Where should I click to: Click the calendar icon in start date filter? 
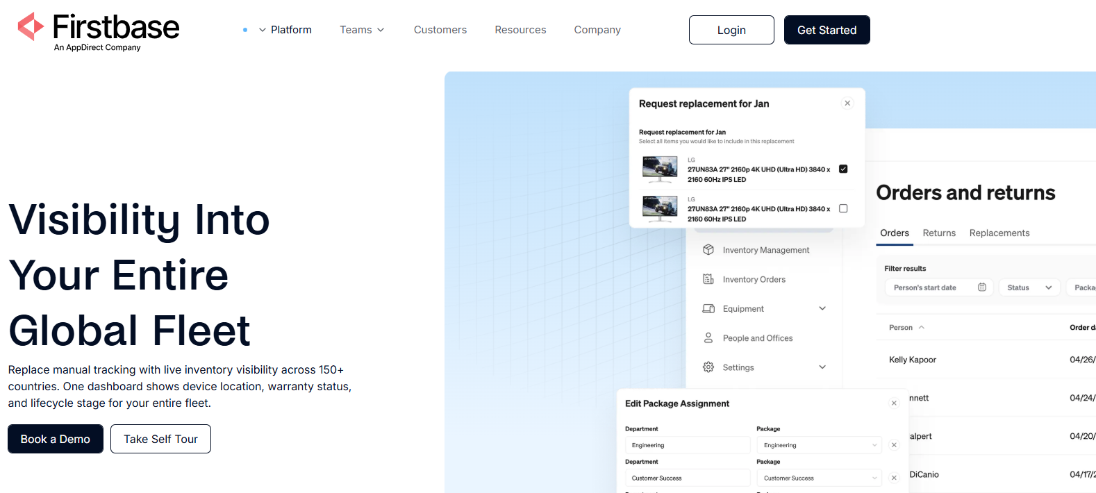click(982, 287)
